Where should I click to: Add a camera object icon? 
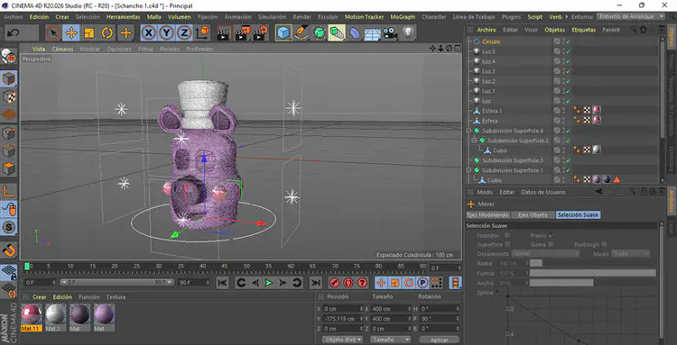(390, 32)
